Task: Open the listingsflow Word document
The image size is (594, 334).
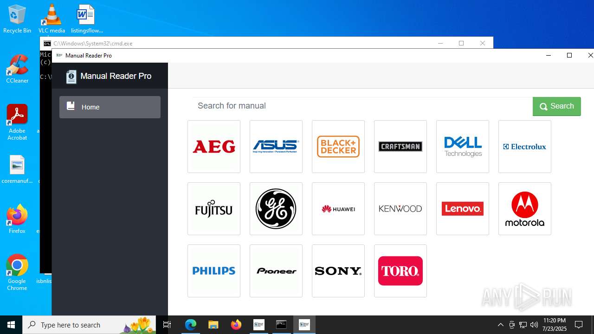Action: [87, 19]
